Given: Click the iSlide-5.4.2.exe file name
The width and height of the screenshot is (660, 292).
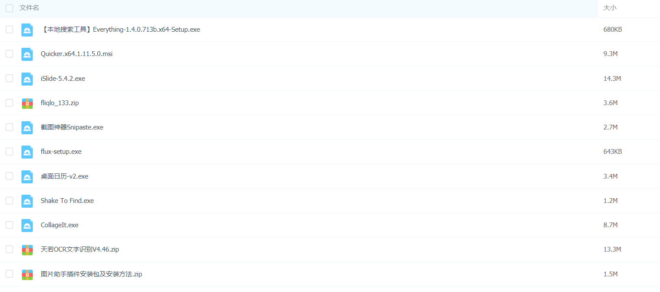Looking at the screenshot, I should coord(63,79).
